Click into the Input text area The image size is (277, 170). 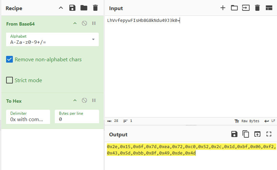191,67
